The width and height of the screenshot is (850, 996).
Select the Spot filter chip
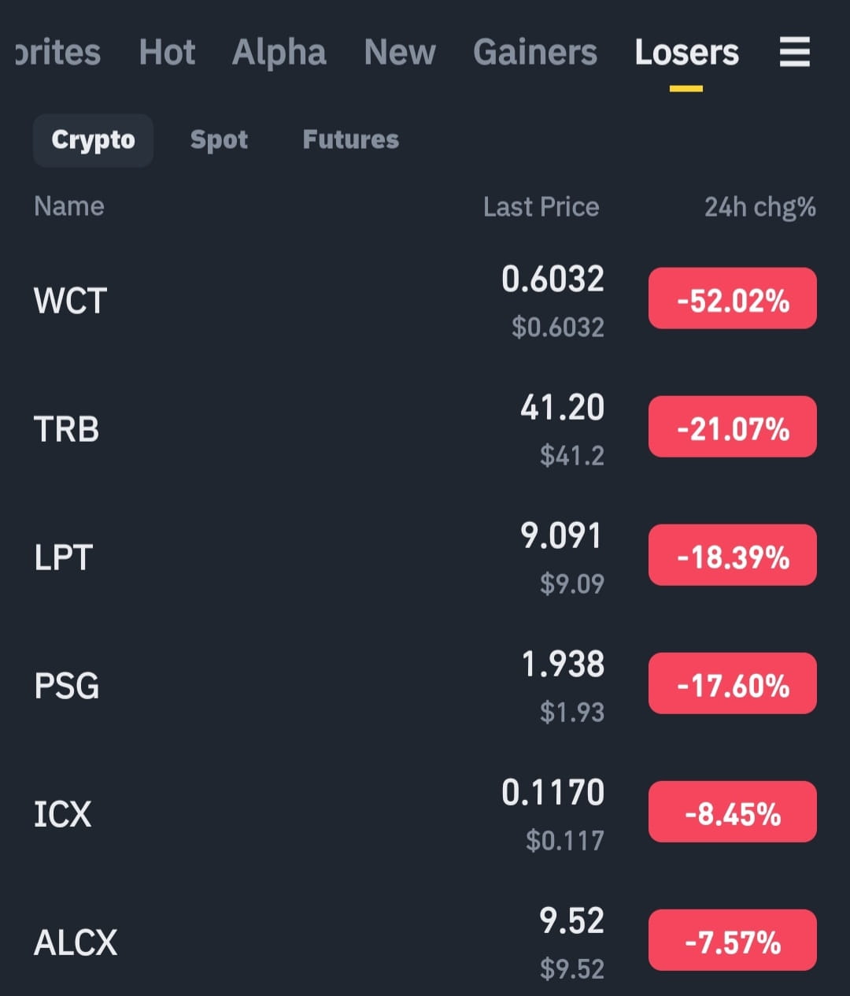pos(219,140)
